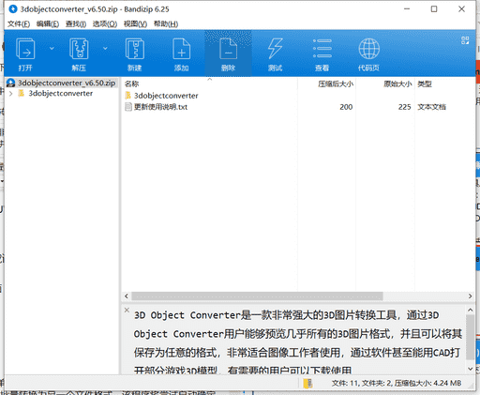Viewport: 480px width, 395px height.
Task: Delete selection with the 删除 icon
Action: 228,53
